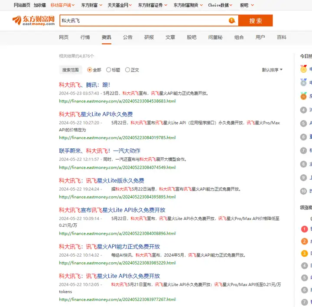Click URL ending 202405223083977267.html
Image resolution: width=312 pixels, height=307 pixels.
tap(117, 300)
